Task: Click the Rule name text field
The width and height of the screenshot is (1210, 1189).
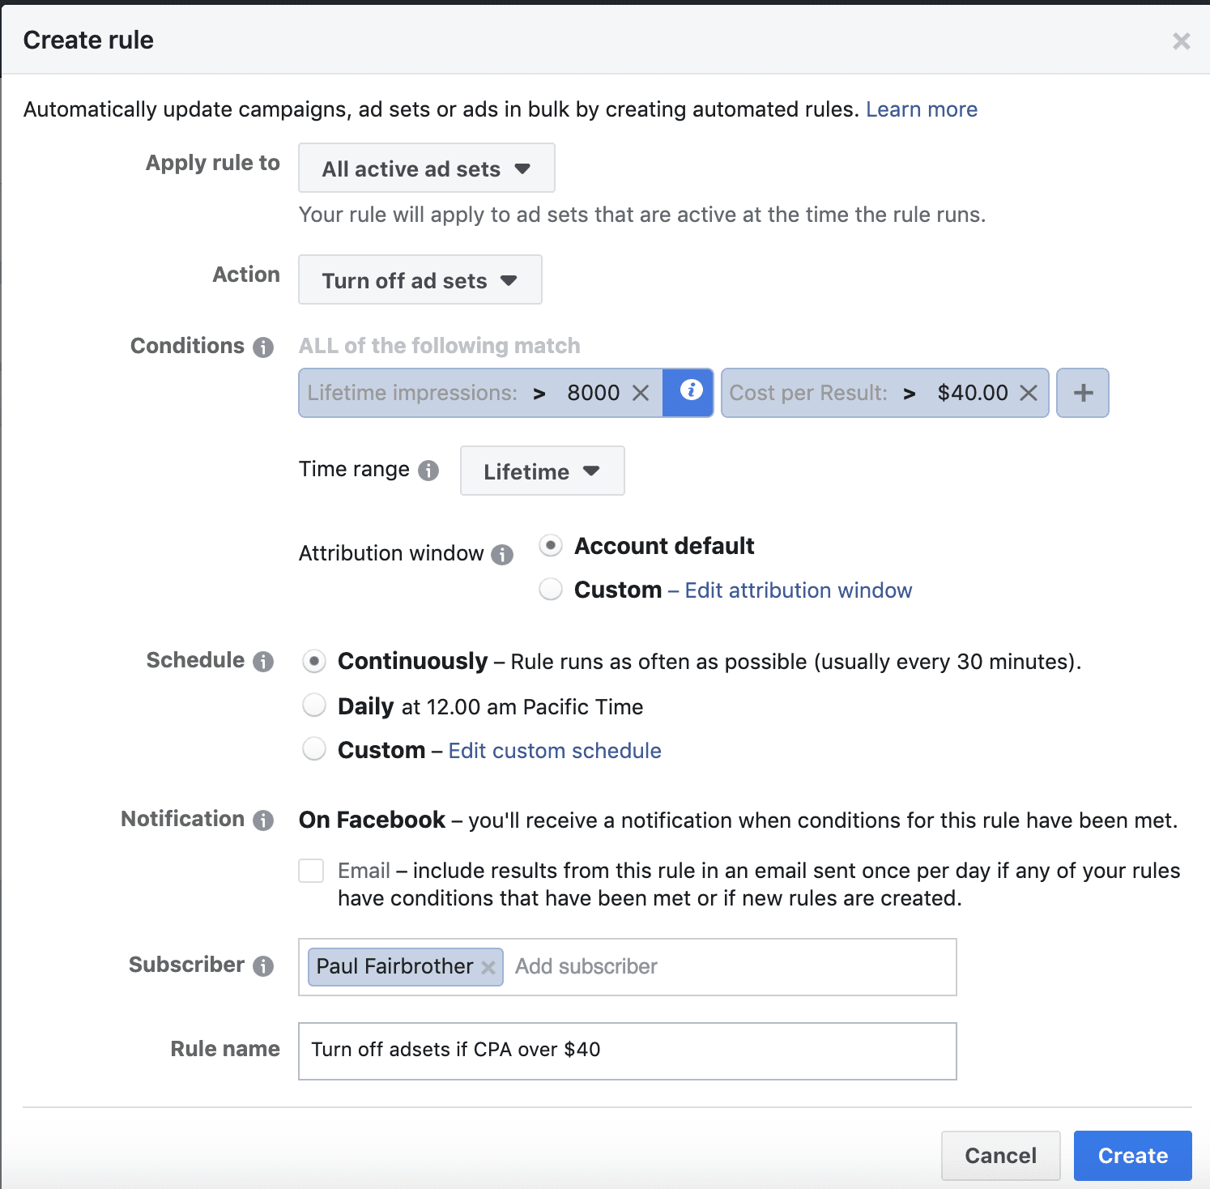Action: pos(628,1050)
